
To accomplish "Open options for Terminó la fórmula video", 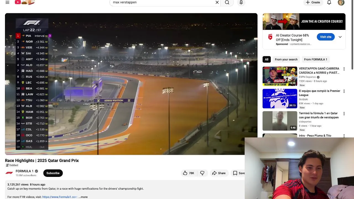I will 344,114.
